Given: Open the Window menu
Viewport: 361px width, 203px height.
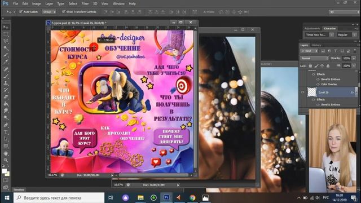Looking at the screenshot, I should pos(118,4).
